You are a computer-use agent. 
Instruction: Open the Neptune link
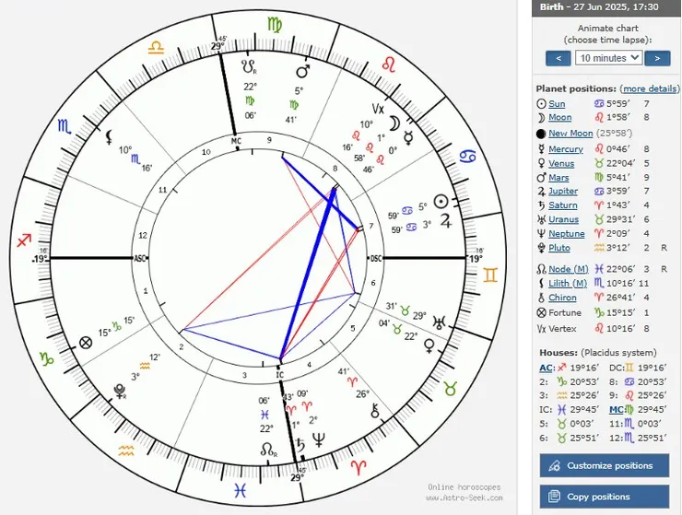point(567,234)
